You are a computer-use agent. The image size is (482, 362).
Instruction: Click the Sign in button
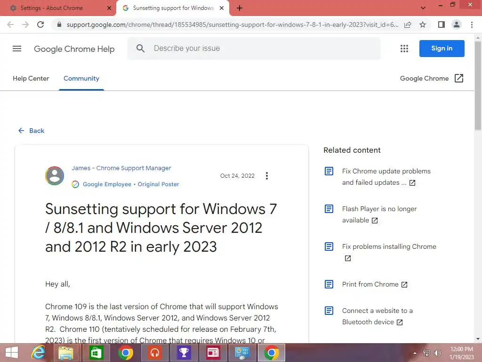(x=442, y=49)
